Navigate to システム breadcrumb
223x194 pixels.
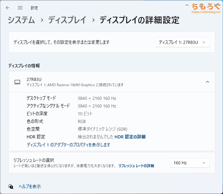click(x=21, y=20)
